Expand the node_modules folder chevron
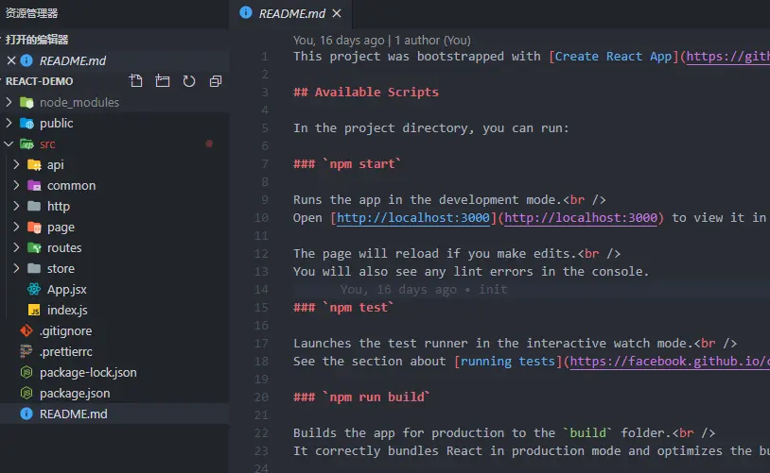Viewport: 770px width, 473px height. 9,102
